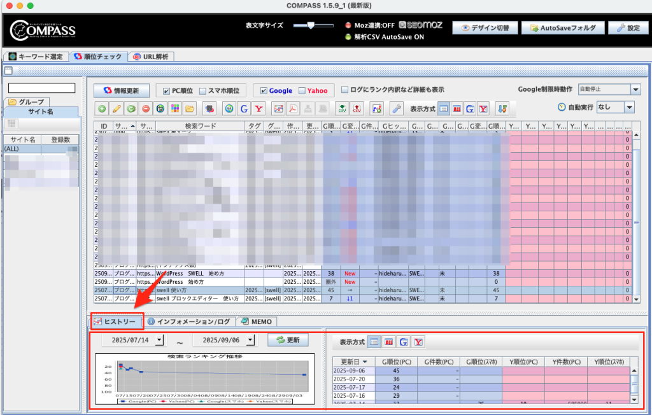Expand the 自動実行 dropdown
652x415 pixels.
pyautogui.click(x=629, y=108)
